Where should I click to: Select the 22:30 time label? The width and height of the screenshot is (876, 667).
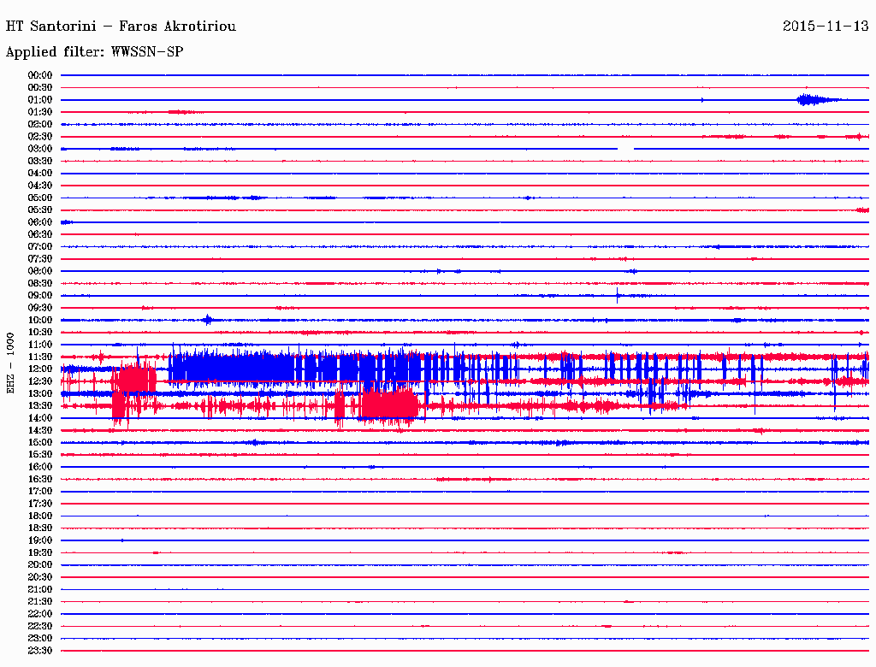coord(39,626)
